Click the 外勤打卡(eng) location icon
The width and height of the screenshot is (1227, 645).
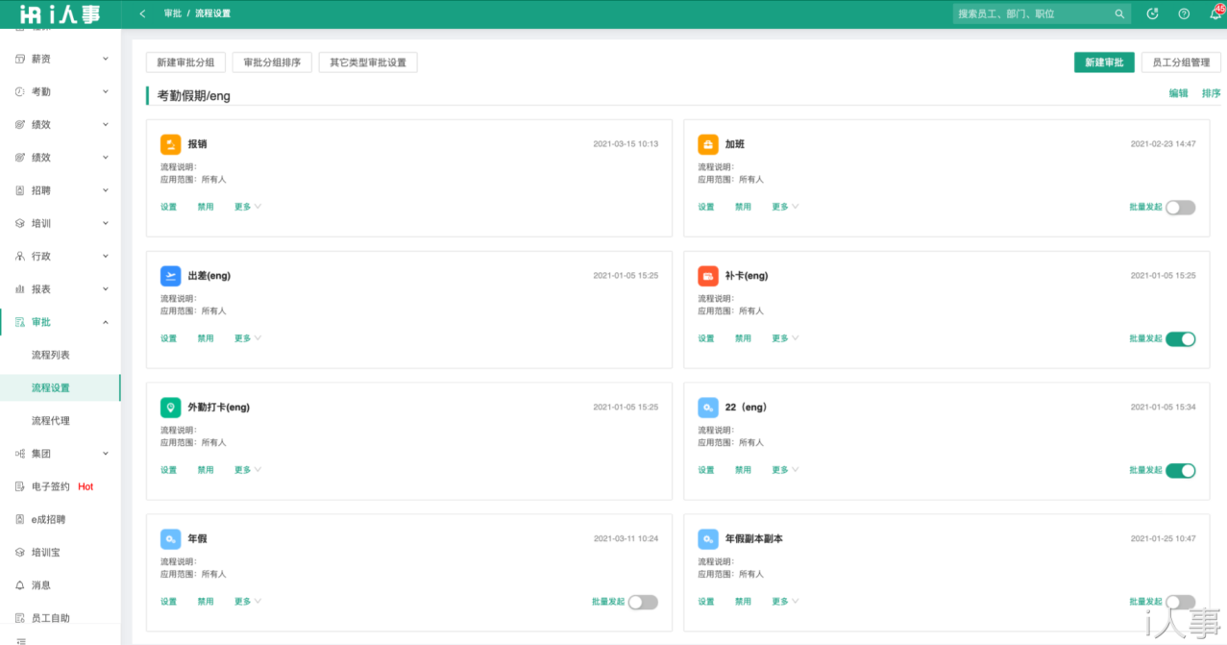click(x=170, y=408)
